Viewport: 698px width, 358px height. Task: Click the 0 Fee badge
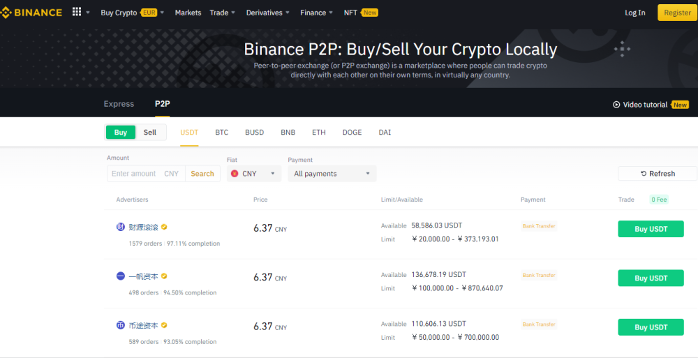pos(659,200)
